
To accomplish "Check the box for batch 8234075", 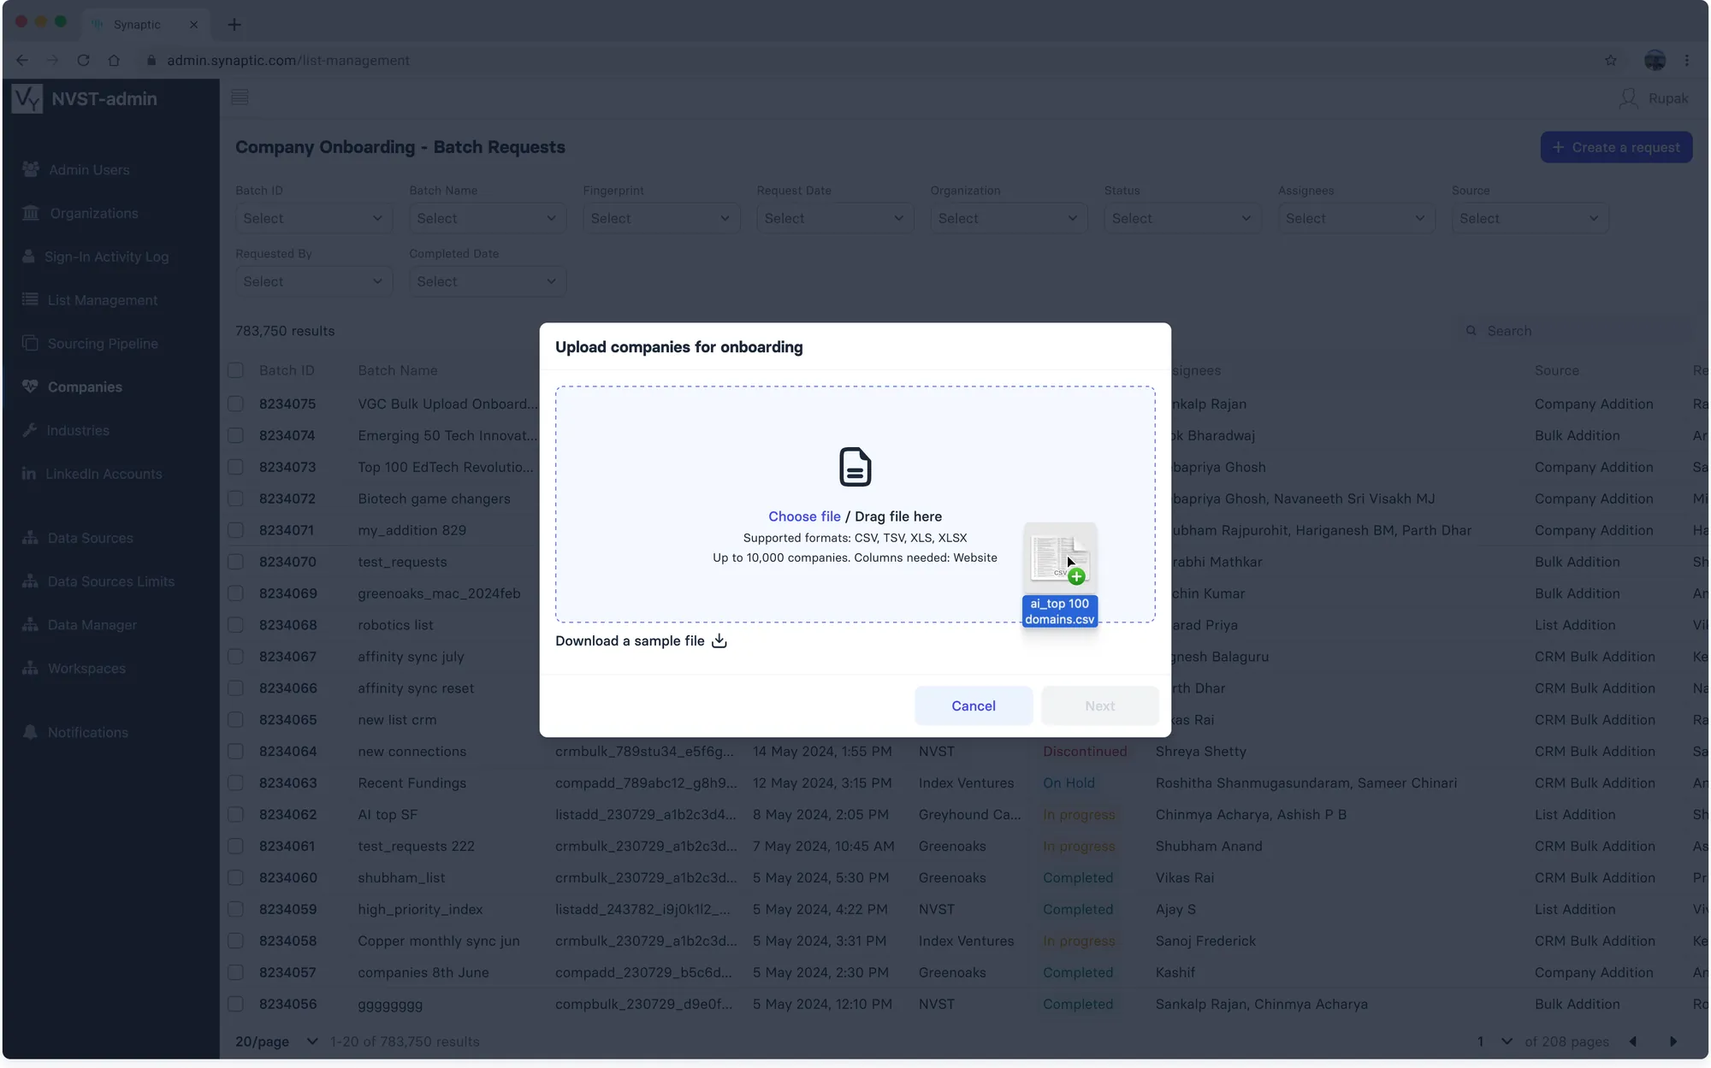I will coord(235,404).
